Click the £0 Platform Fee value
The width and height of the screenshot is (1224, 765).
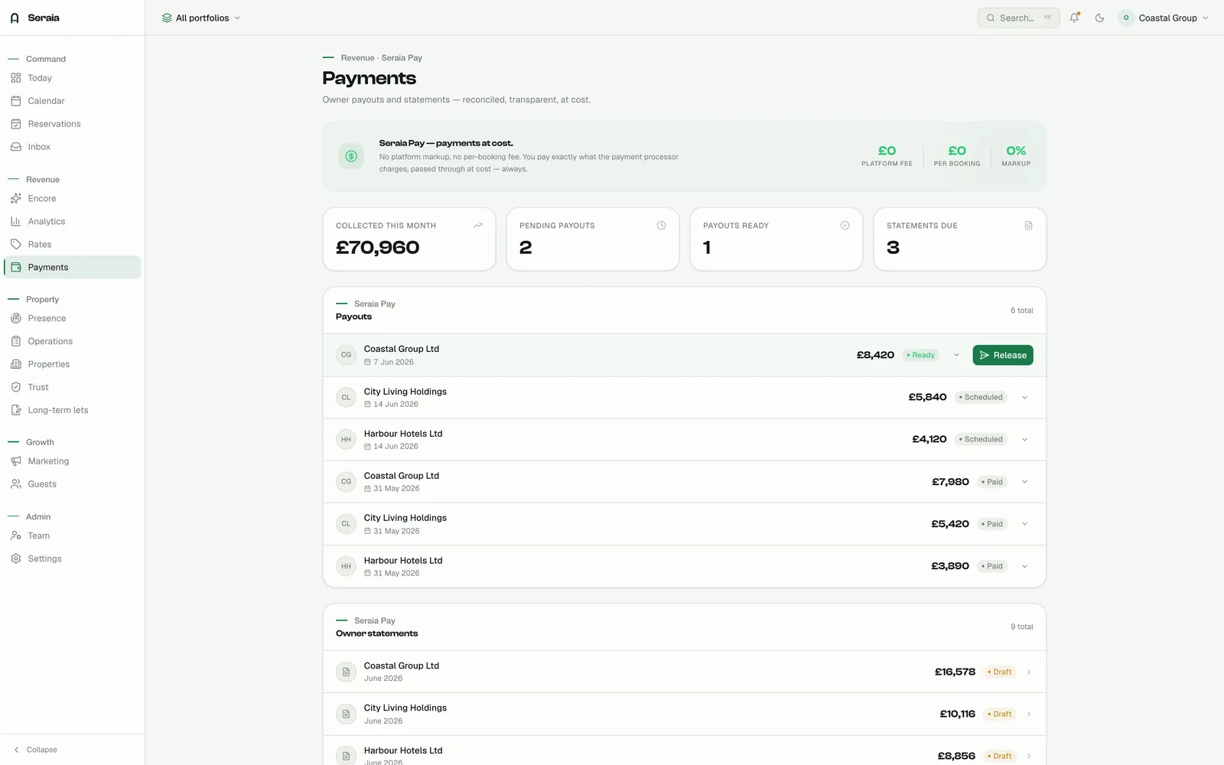(x=887, y=151)
